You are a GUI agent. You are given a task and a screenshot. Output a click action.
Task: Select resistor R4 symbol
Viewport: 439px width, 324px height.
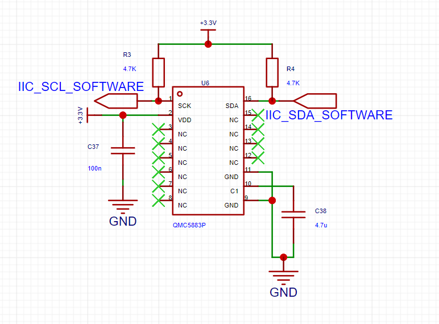pyautogui.click(x=272, y=72)
